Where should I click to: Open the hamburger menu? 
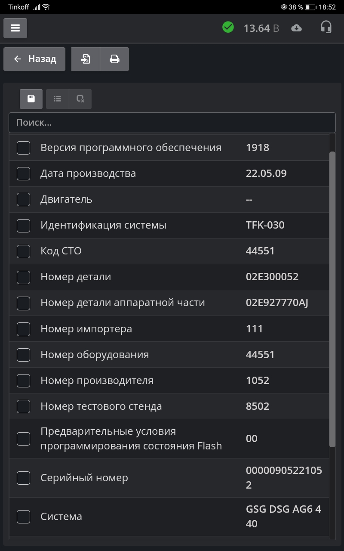tap(15, 28)
